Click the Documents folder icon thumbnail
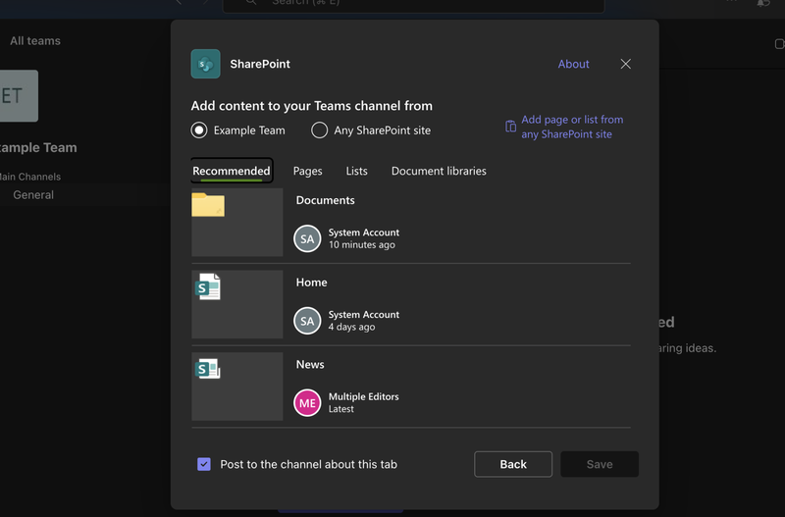785x517 pixels. [208, 205]
